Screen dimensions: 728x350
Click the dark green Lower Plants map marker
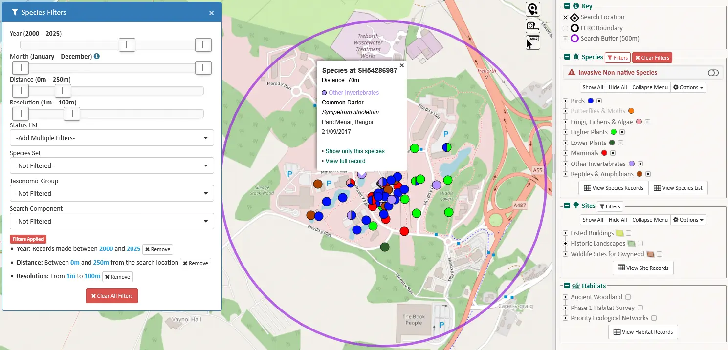click(x=385, y=247)
